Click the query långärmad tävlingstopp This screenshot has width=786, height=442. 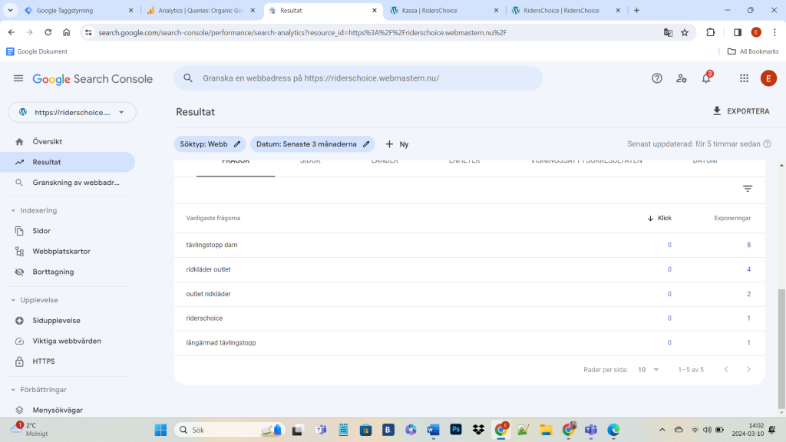tap(221, 343)
